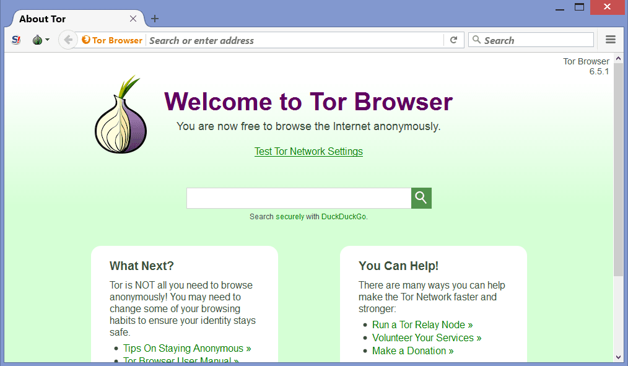Click the scrollbar up arrow
The height and width of the screenshot is (366, 628).
[618, 58]
